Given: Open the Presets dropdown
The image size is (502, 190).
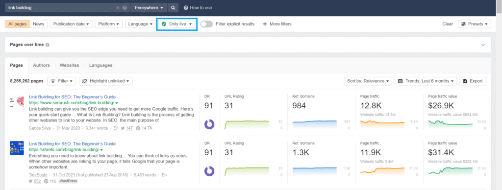Looking at the screenshot, I should point(475,24).
